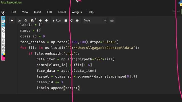Image resolution: width=182 pixels, height=102 pixels.
Task: Click the 'labels.append(target)' code line
Action: [x=58, y=88]
